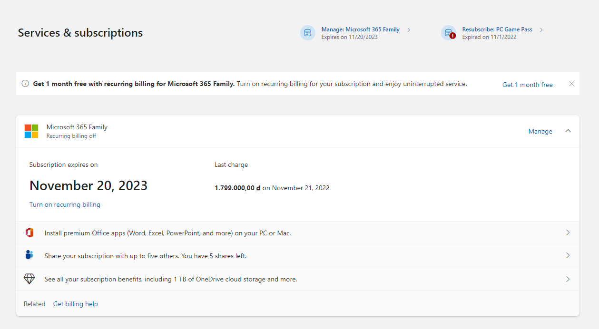
Task: Open See all subscription benefits row
Action: point(298,279)
